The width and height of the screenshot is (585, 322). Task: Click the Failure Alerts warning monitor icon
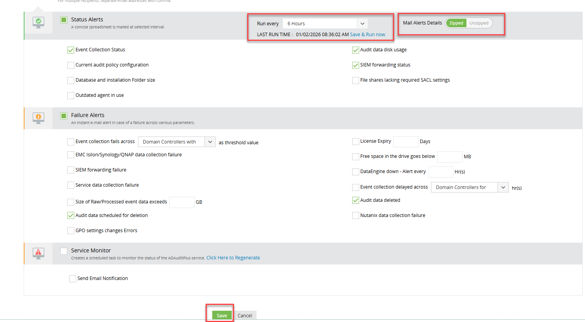click(38, 118)
